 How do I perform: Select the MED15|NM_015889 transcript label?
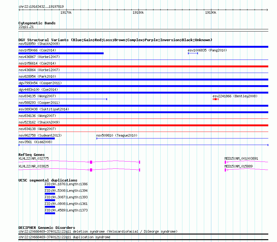(x=238, y=167)
